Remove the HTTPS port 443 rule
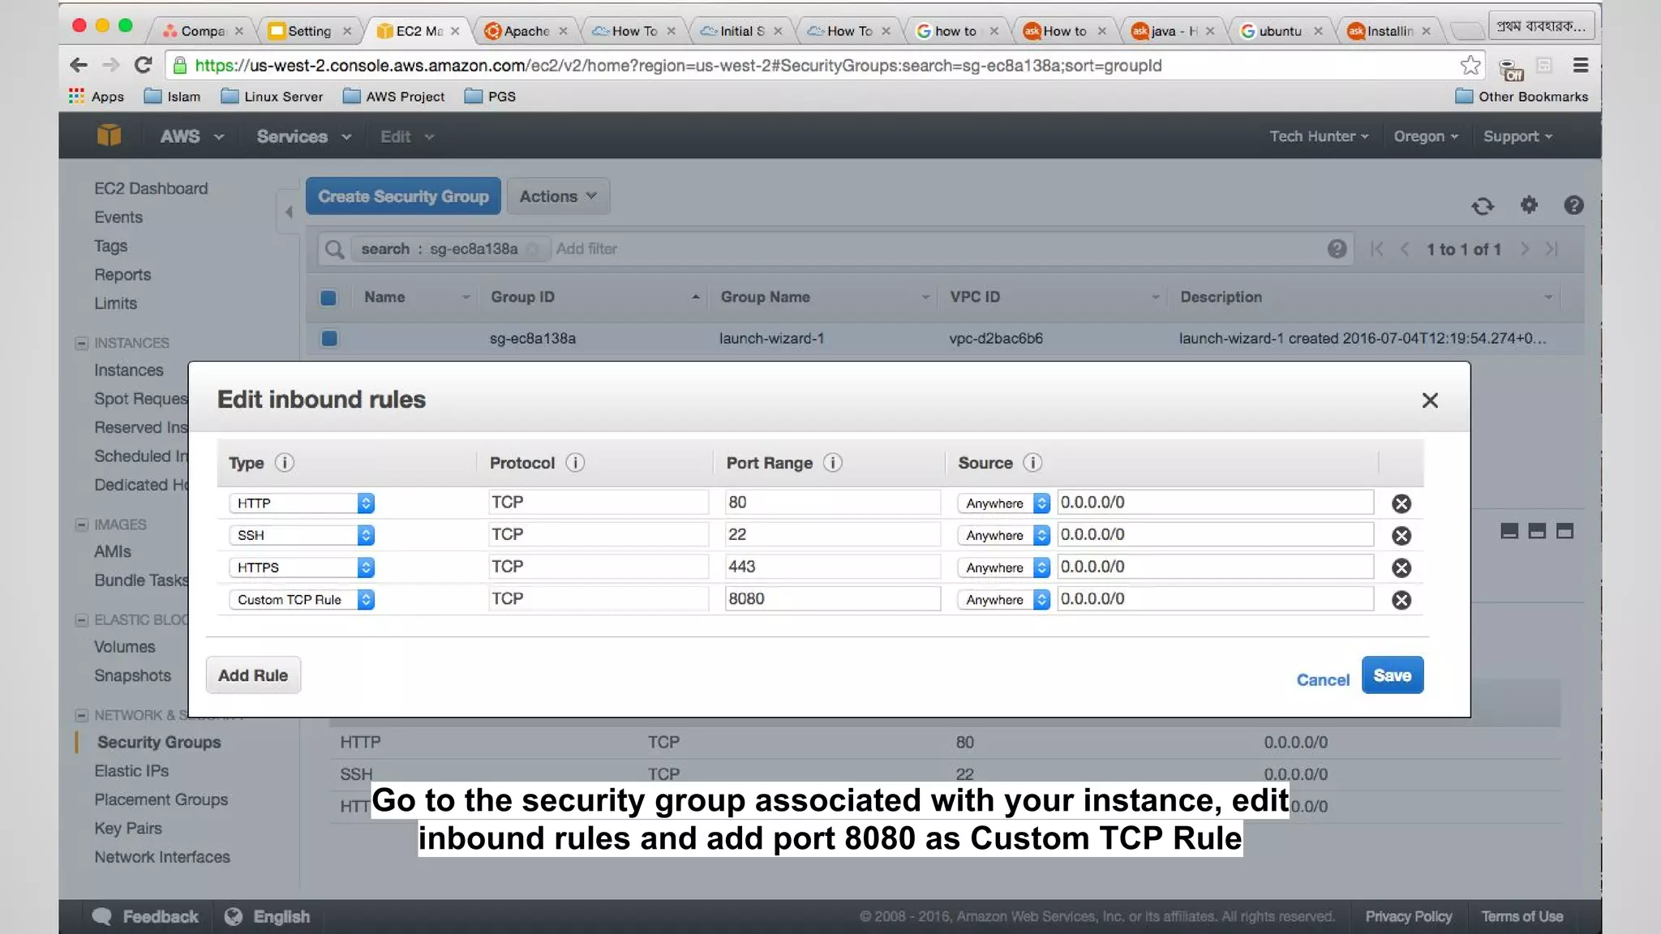1661x934 pixels. (x=1401, y=568)
